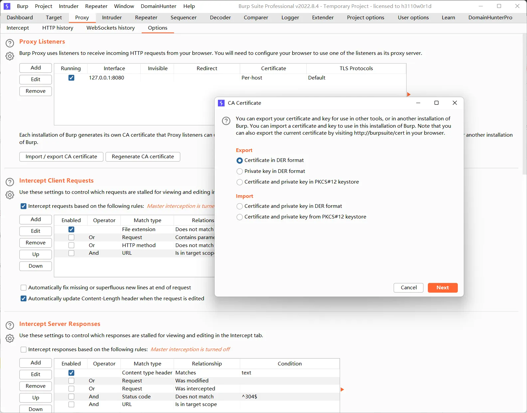This screenshot has height=413, width=527.
Task: Maximize the CA Certificate dialog
Action: (x=437, y=103)
